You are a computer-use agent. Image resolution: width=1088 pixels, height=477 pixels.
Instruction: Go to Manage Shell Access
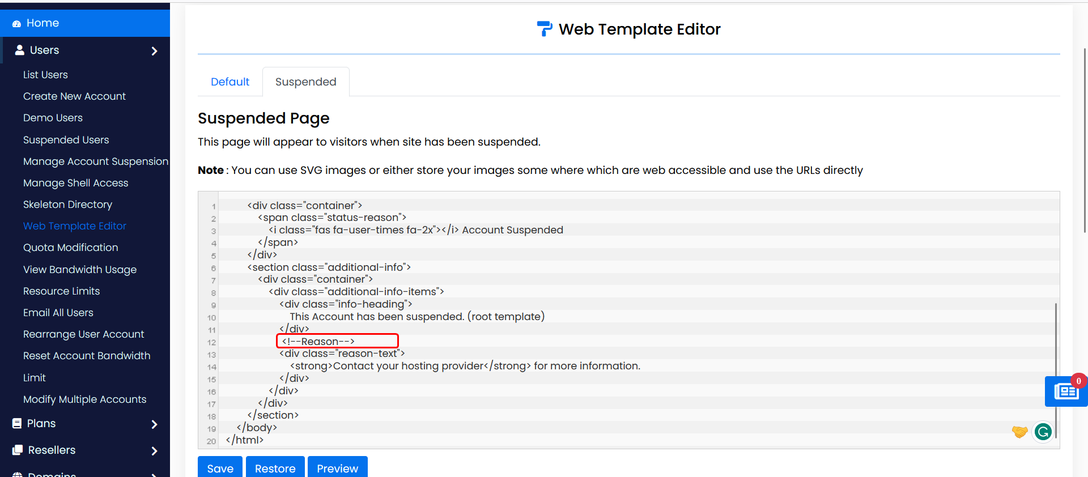coord(75,183)
